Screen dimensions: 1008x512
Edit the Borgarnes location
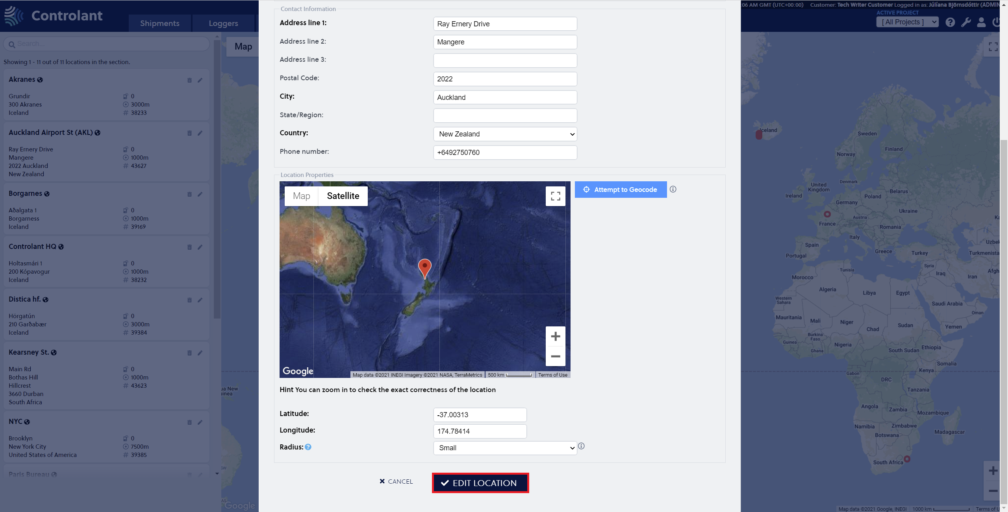pyautogui.click(x=200, y=194)
